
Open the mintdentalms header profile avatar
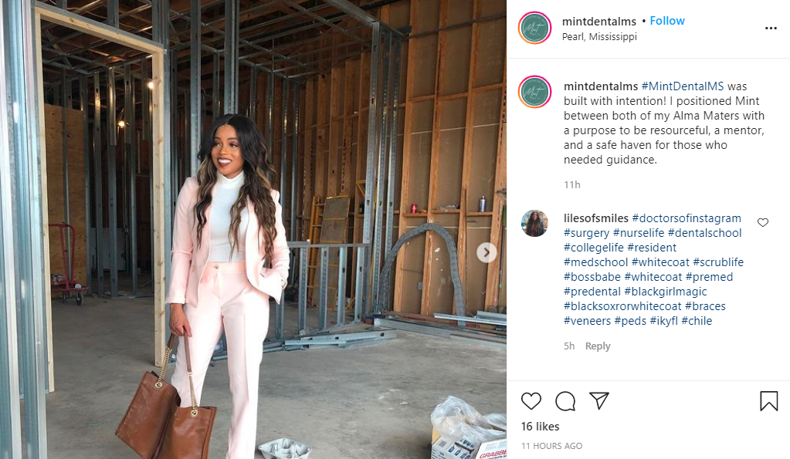(x=534, y=28)
